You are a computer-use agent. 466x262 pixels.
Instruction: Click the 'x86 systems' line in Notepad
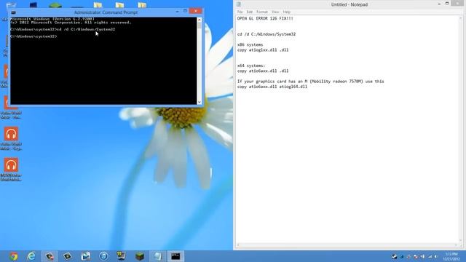point(250,44)
